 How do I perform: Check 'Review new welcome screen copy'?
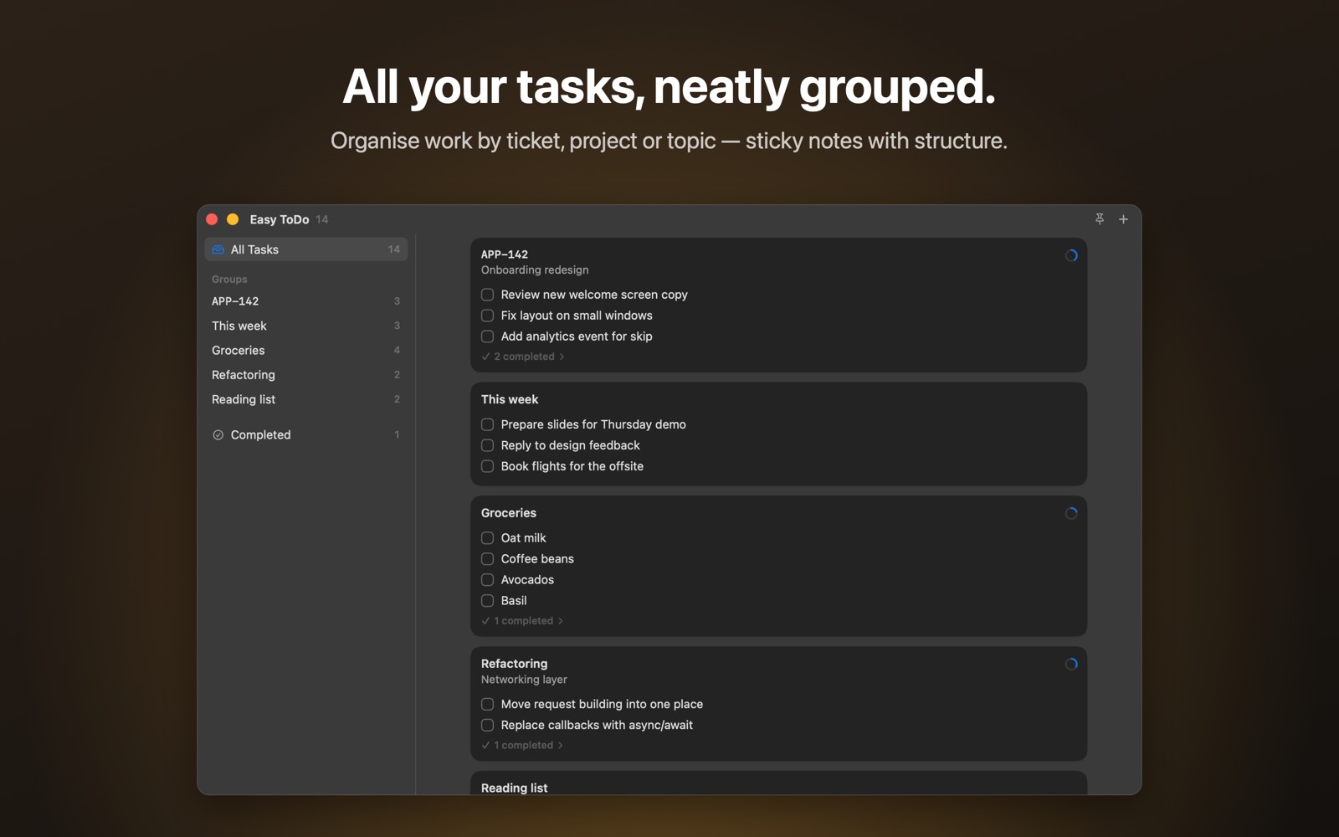pyautogui.click(x=488, y=295)
